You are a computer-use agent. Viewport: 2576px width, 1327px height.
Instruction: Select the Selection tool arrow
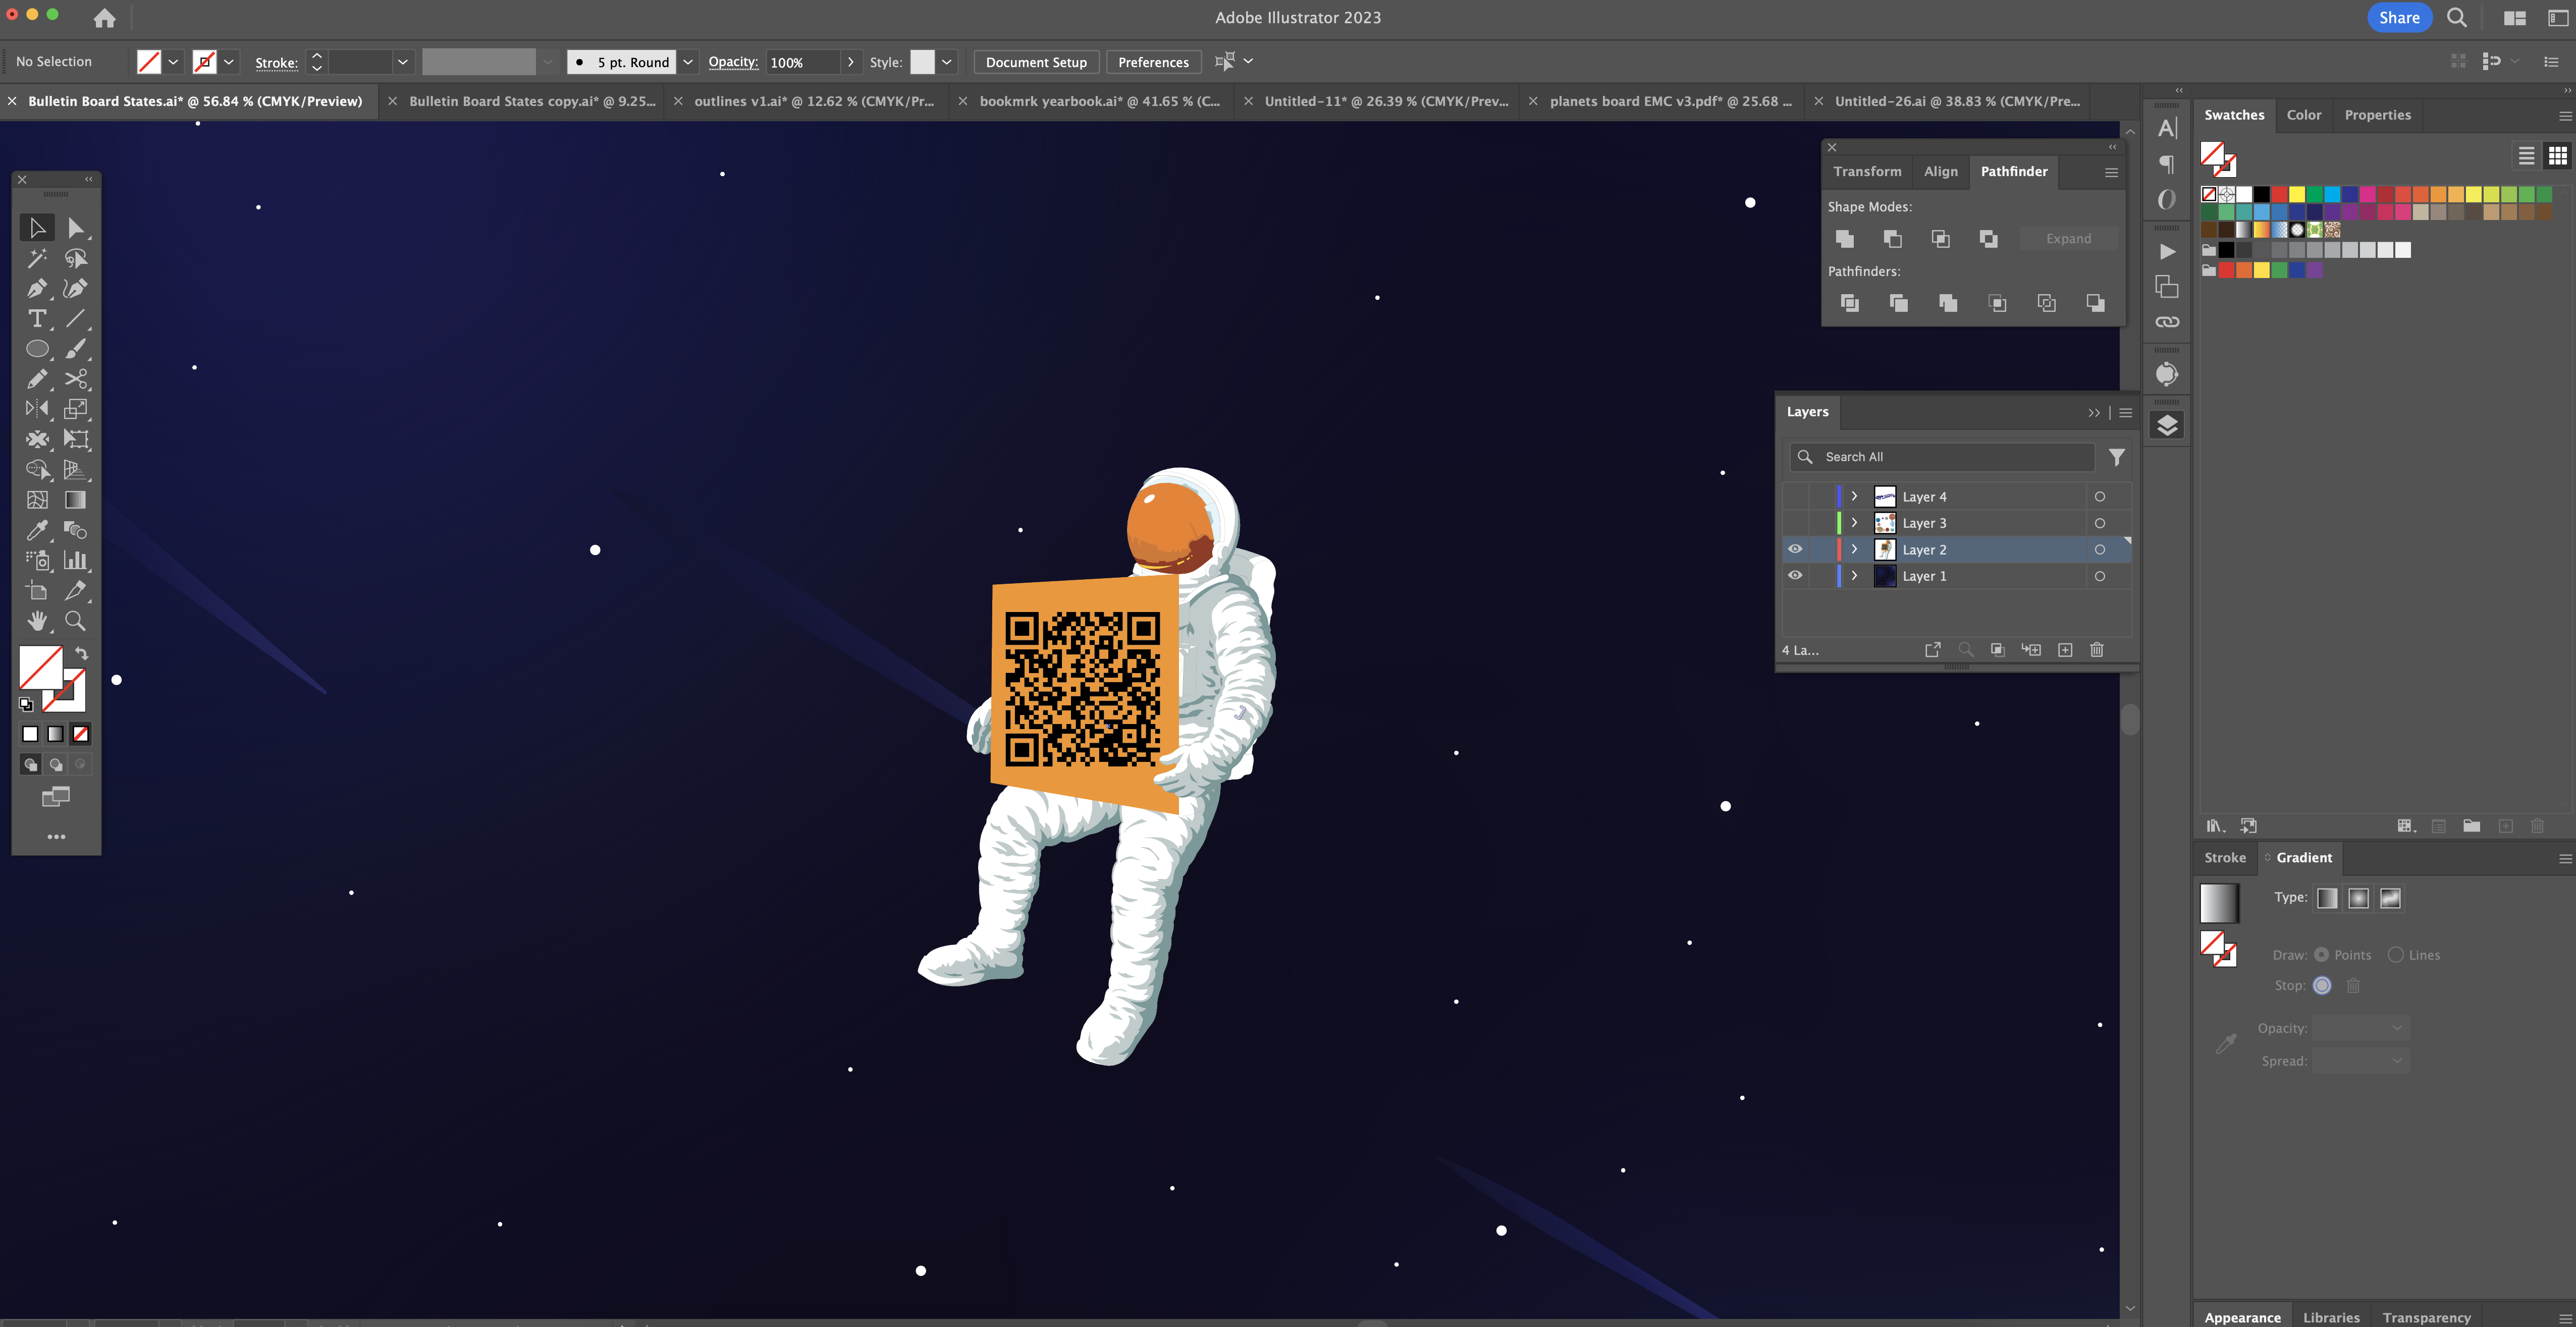[x=37, y=228]
